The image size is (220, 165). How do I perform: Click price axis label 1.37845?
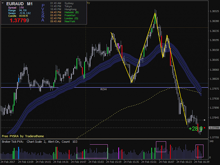click(214, 118)
